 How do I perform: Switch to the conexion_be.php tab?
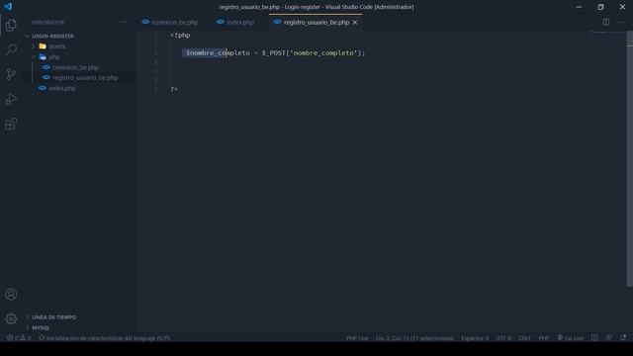pos(170,22)
